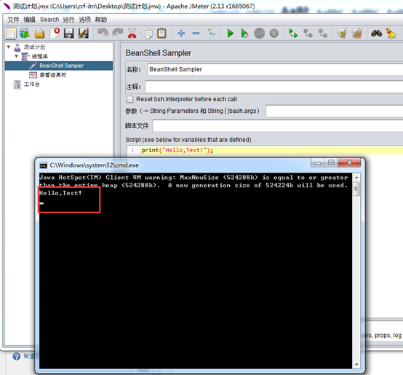Screen dimensions: 403x375
Task: Minimize the cmd.exe window
Action: (318, 163)
